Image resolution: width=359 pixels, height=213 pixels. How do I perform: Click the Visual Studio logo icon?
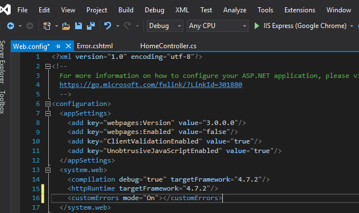(6, 10)
